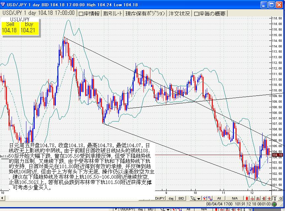Click the 104.18 current price marker on axis
Screen dimensions: 285x211
[x=277, y=155]
